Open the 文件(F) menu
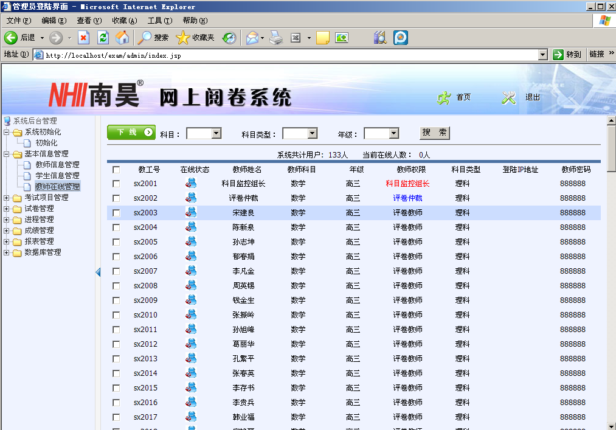Viewport: 616px width, 430px height. coord(19,21)
